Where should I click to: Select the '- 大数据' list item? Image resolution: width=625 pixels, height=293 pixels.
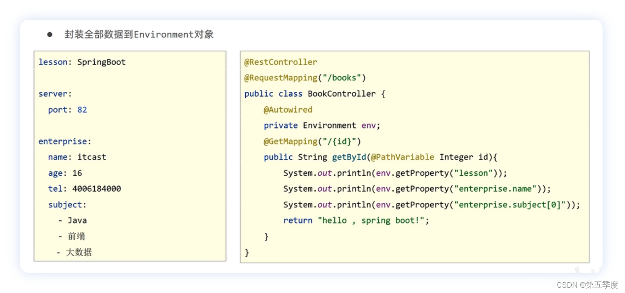click(x=74, y=252)
